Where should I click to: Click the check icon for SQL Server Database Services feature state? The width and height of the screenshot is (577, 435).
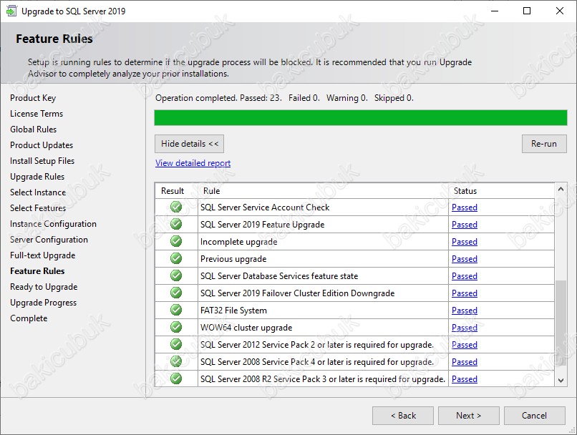pos(176,275)
